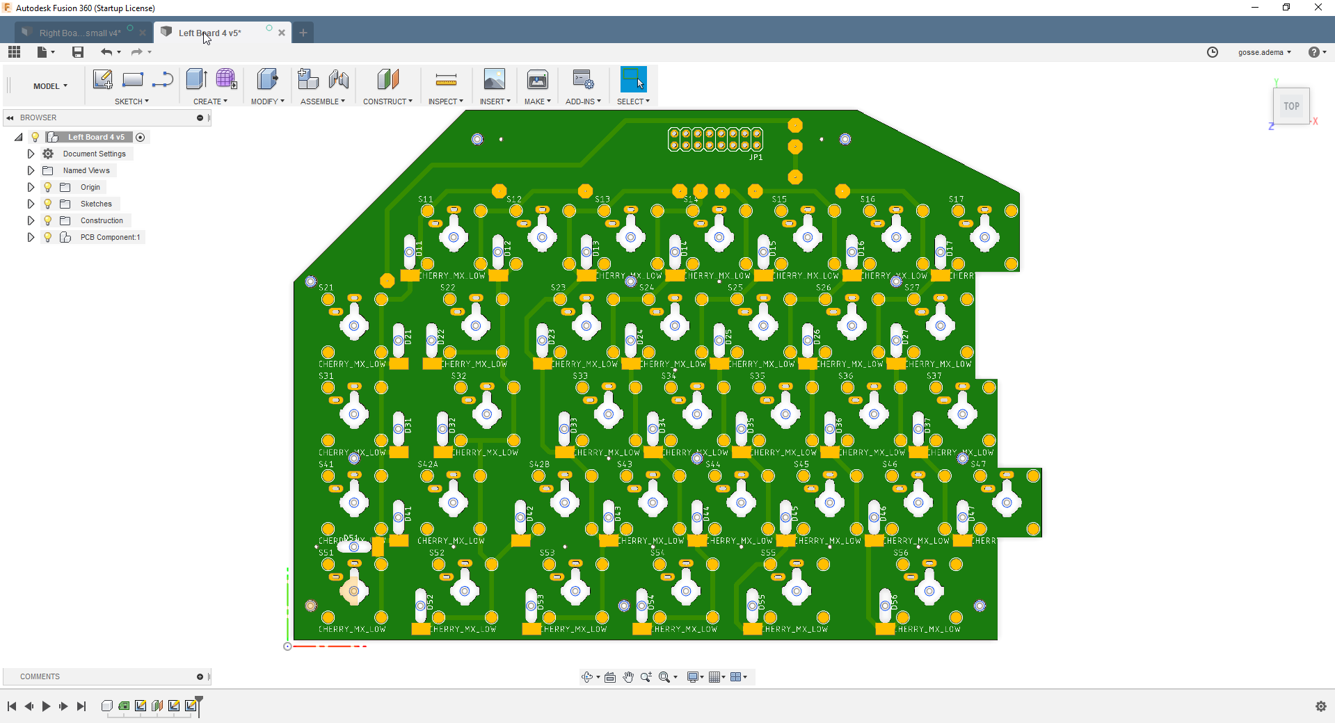Screen dimensions: 1335x723
Task: Expand the Named Views tree node
Action: point(30,170)
